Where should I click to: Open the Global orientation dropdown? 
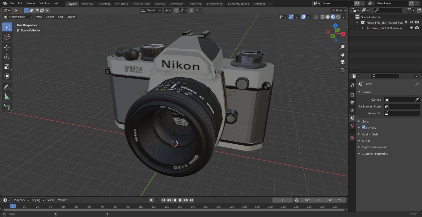(151, 10)
